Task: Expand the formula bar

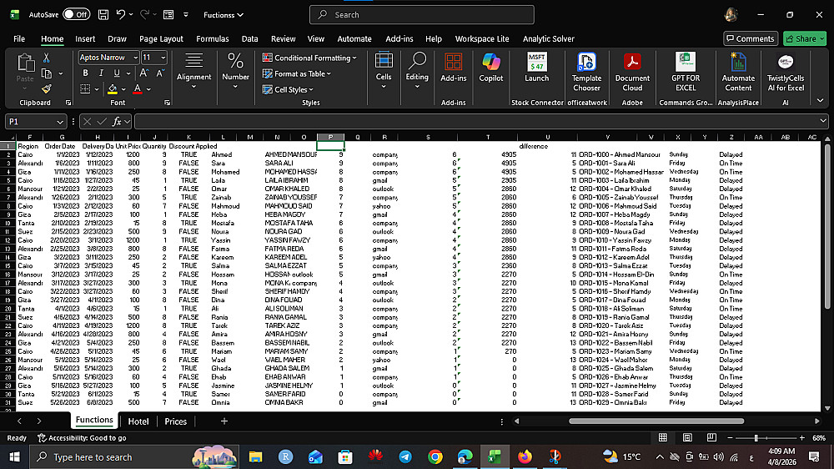Action: (x=823, y=121)
